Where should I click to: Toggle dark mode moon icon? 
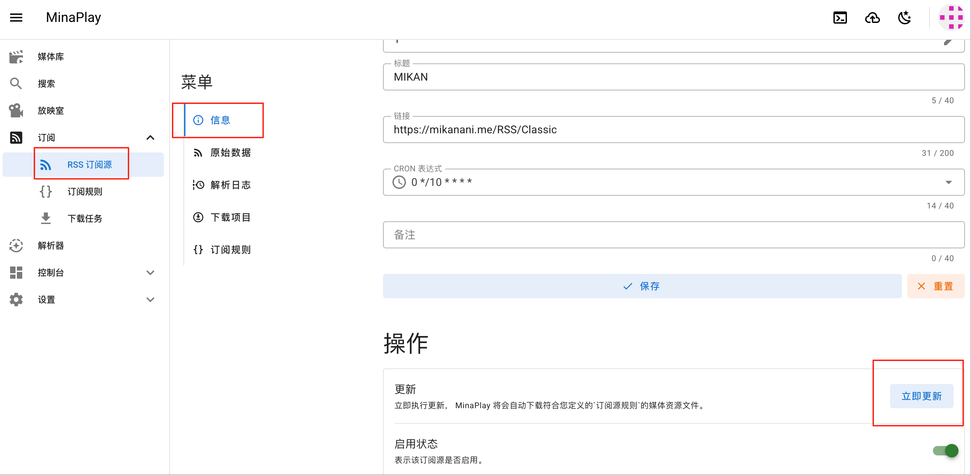pyautogui.click(x=905, y=18)
